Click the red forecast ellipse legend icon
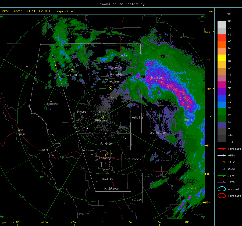 [x=222, y=196]
